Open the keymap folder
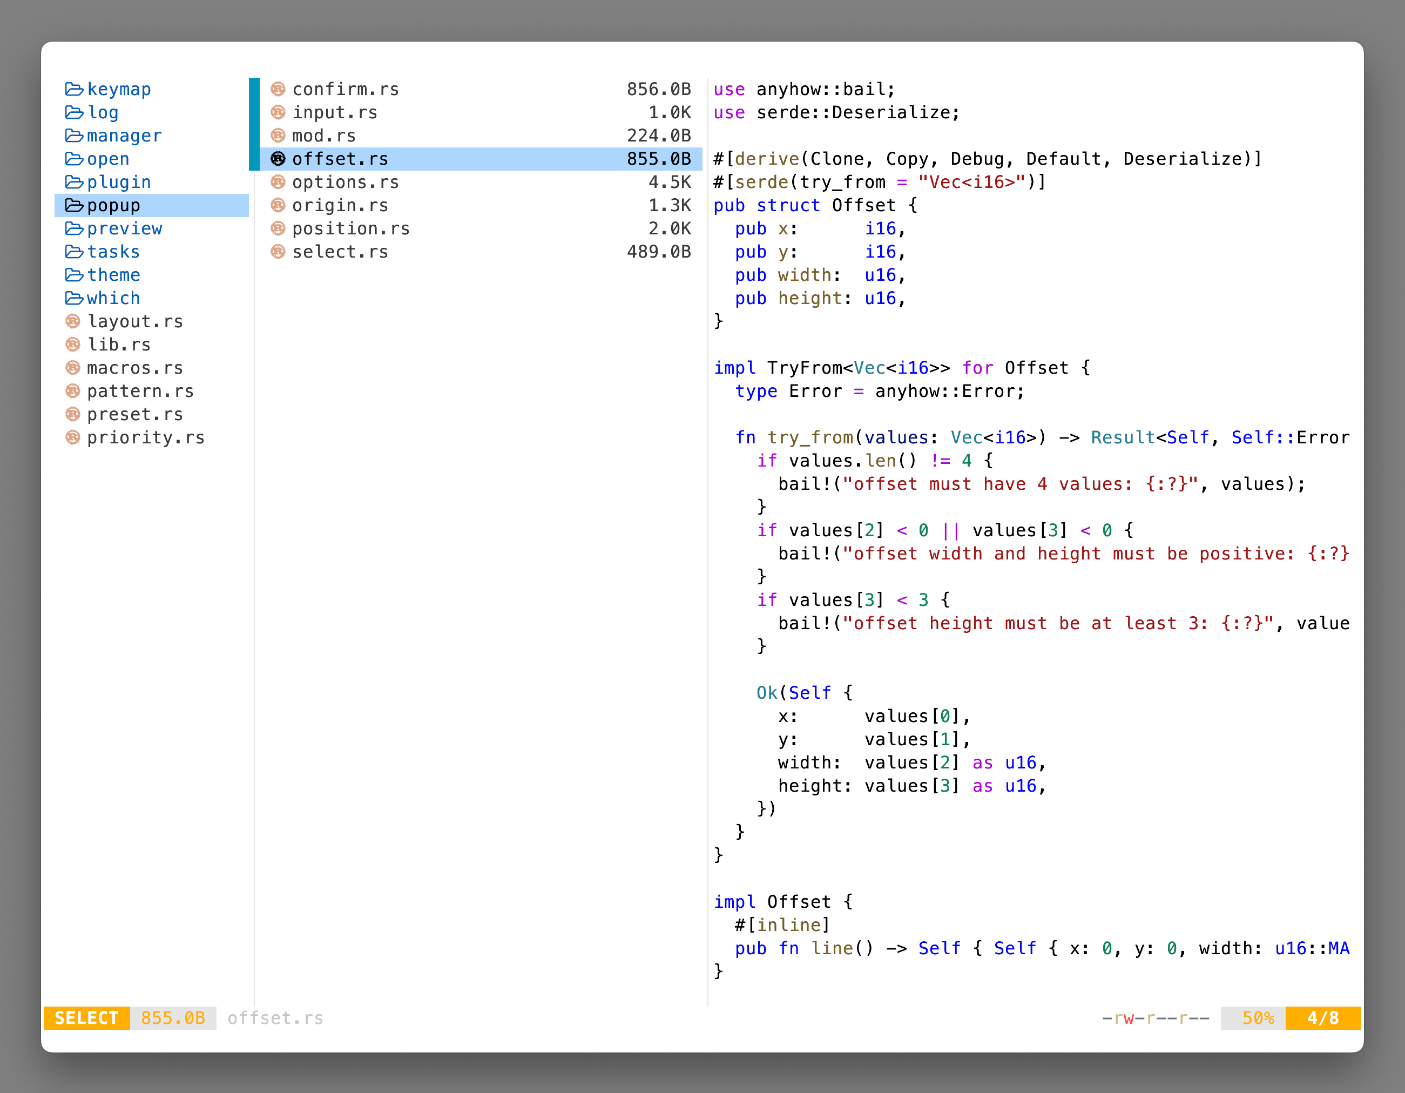This screenshot has height=1093, width=1405. coord(120,90)
